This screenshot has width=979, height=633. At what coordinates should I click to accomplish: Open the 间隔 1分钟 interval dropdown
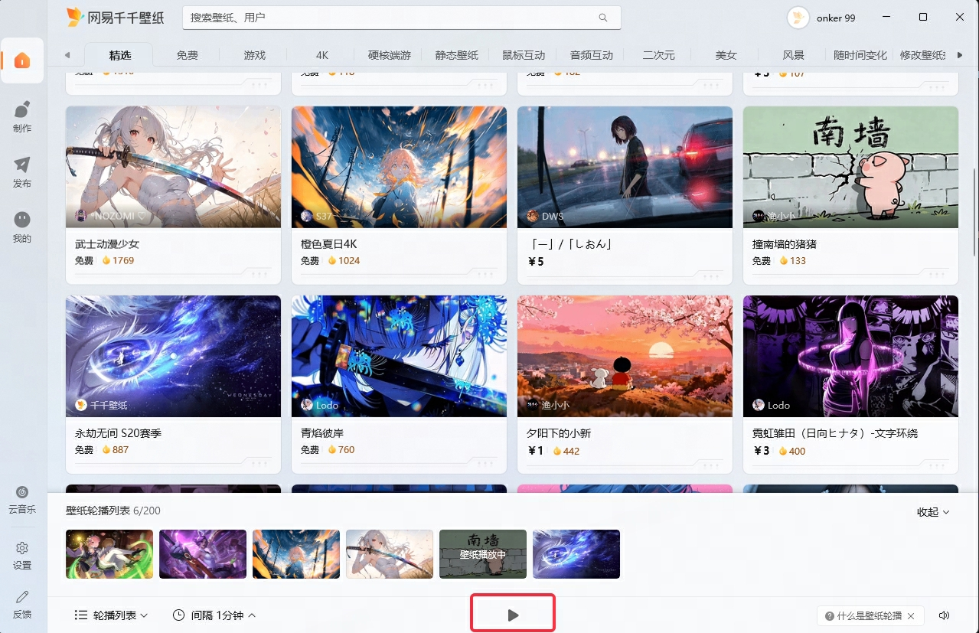pyautogui.click(x=214, y=615)
